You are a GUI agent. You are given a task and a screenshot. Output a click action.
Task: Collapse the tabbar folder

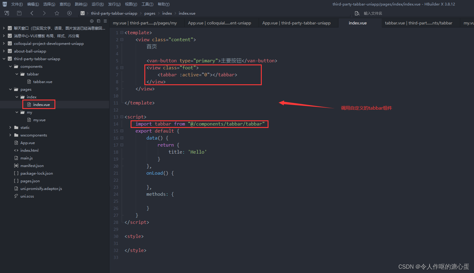pos(17,74)
